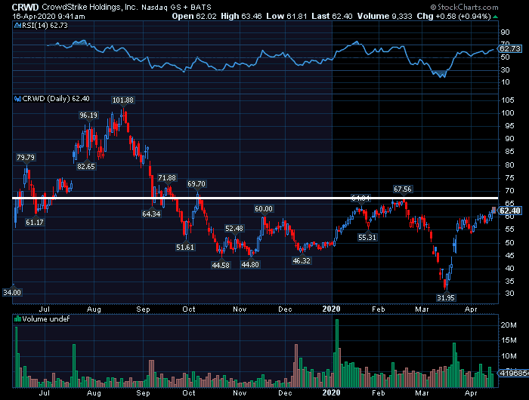Click the 46.32 low price label
The height and width of the screenshot is (400, 529).
tap(302, 261)
